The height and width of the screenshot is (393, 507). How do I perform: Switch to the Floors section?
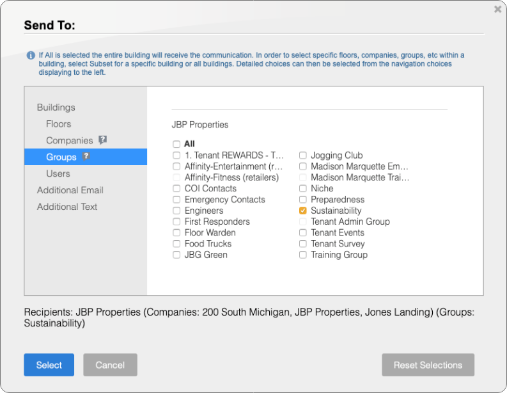58,124
